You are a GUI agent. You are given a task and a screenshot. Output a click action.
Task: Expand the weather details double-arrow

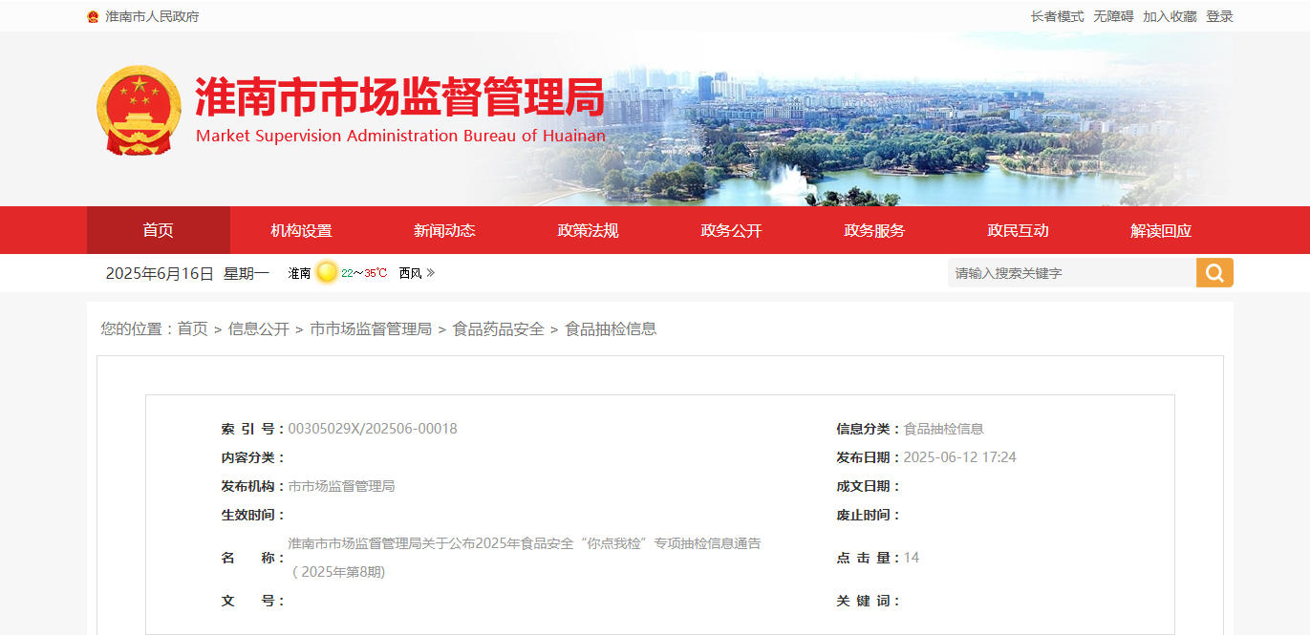click(431, 273)
